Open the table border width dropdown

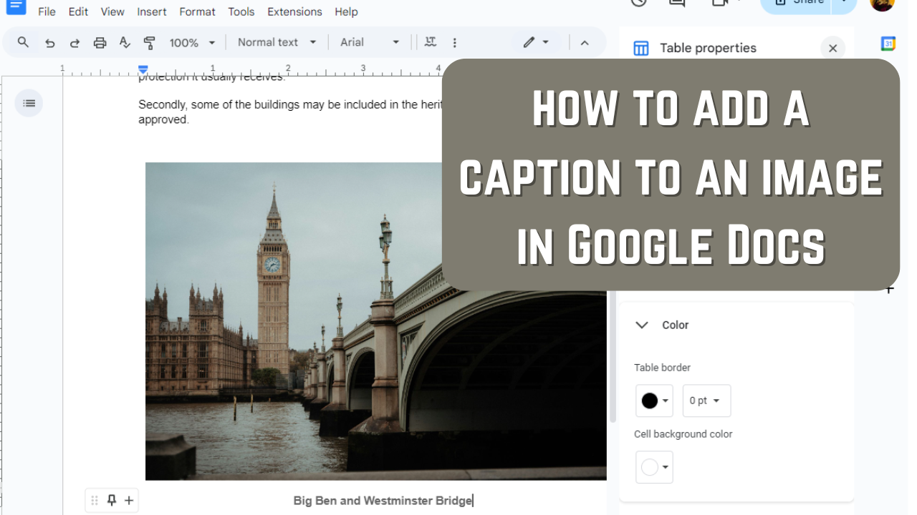coord(706,401)
